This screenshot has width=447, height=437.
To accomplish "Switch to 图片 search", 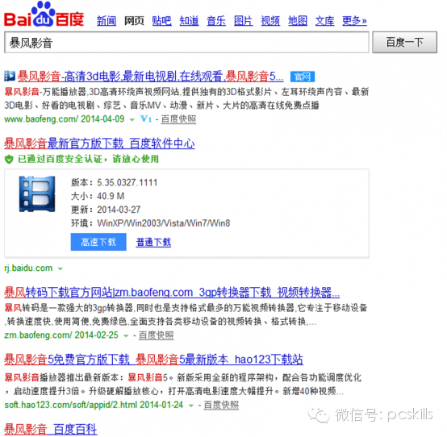I will (x=244, y=21).
